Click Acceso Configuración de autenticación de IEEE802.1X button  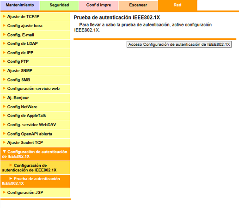click(x=179, y=44)
